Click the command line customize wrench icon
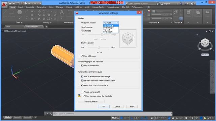The image size is (216, 121). (51, 114)
